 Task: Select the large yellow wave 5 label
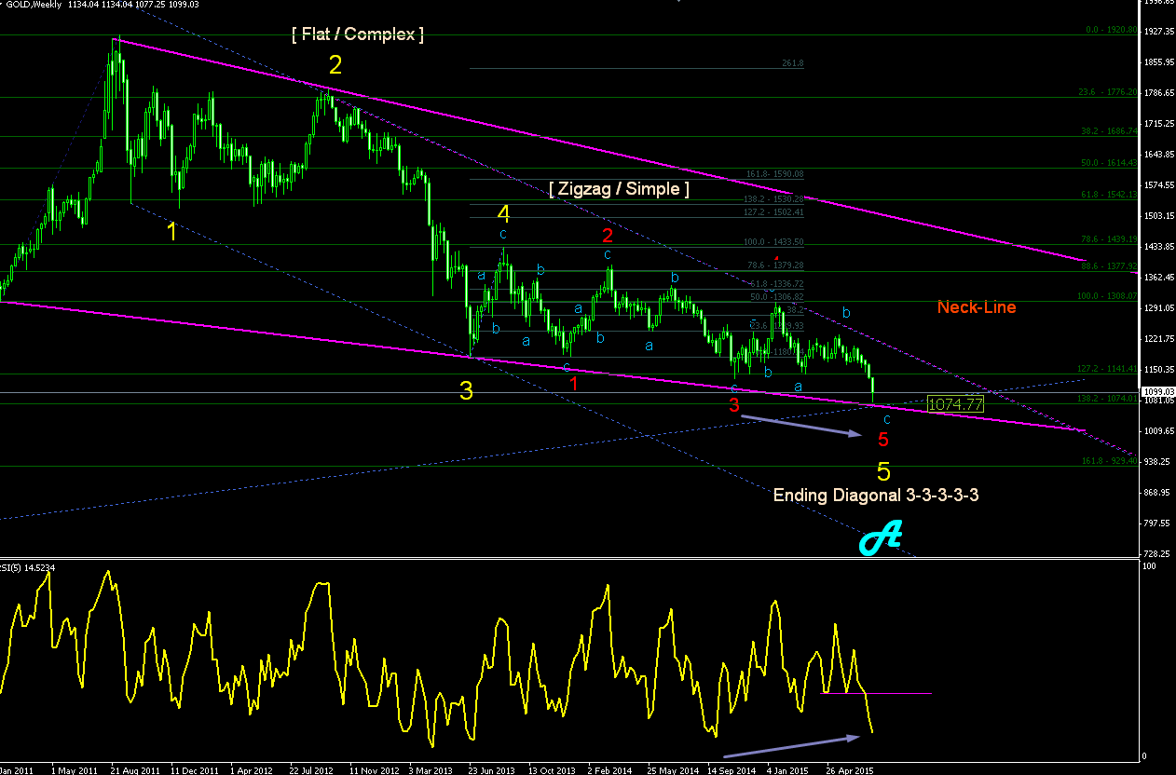pos(883,471)
